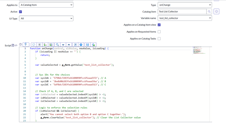Screen dimensions: 226x126
Task: Click the replace all icon
Action: (x=51, y=45)
